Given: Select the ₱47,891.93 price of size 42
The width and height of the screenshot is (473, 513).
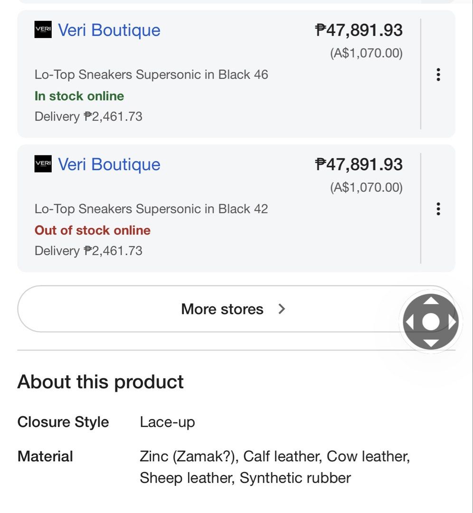Looking at the screenshot, I should coord(359,164).
